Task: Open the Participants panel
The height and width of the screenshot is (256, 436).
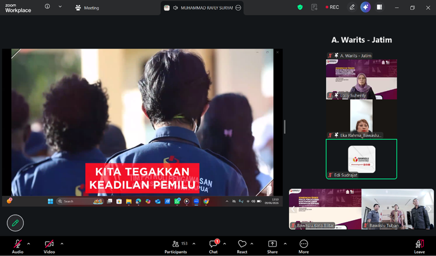Action: (176, 247)
